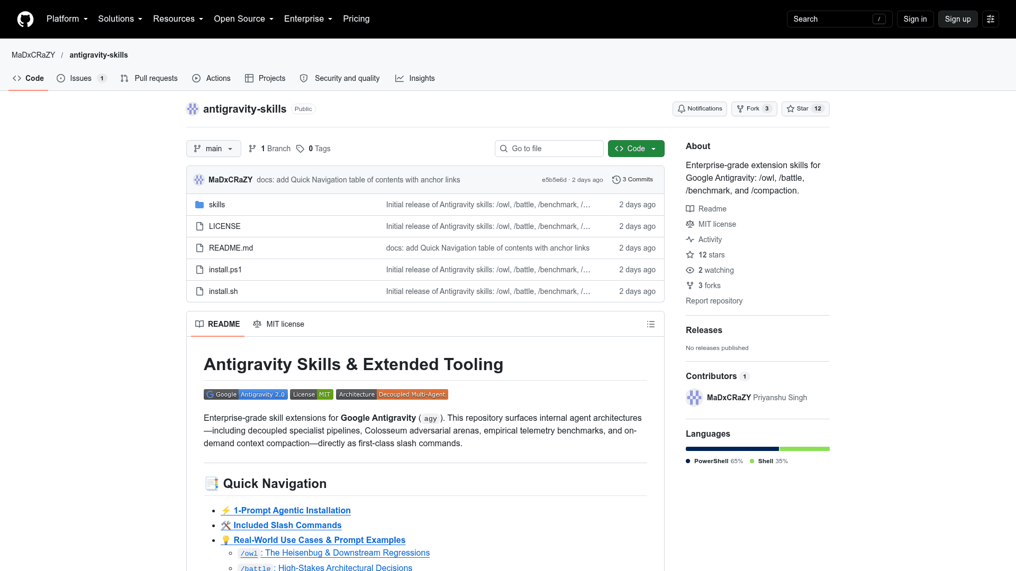Open the appearance settings icon button

(x=991, y=19)
